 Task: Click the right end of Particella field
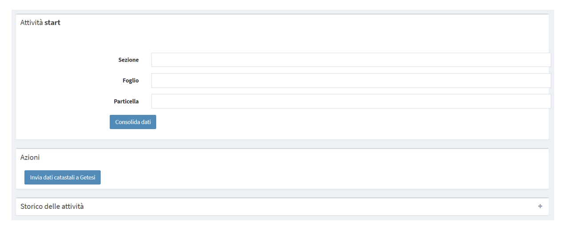pos(544,101)
